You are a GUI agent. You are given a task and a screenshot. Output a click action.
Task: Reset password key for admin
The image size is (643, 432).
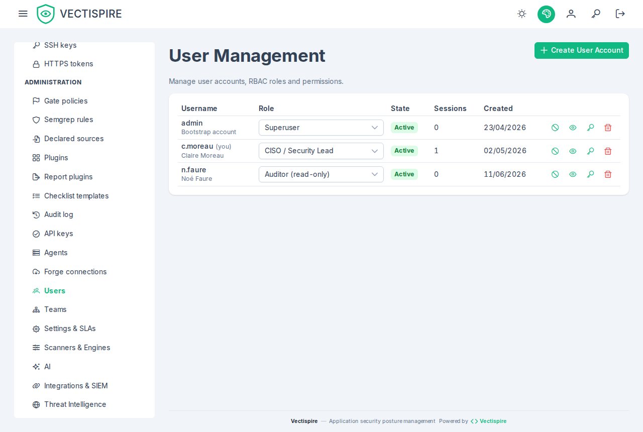(590, 128)
